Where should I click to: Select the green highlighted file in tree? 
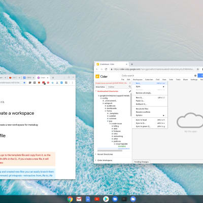[x=122, y=146]
